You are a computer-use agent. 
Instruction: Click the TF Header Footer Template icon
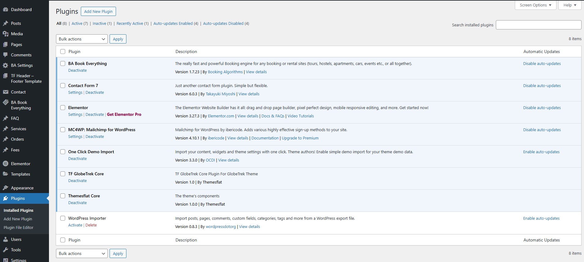(5, 76)
